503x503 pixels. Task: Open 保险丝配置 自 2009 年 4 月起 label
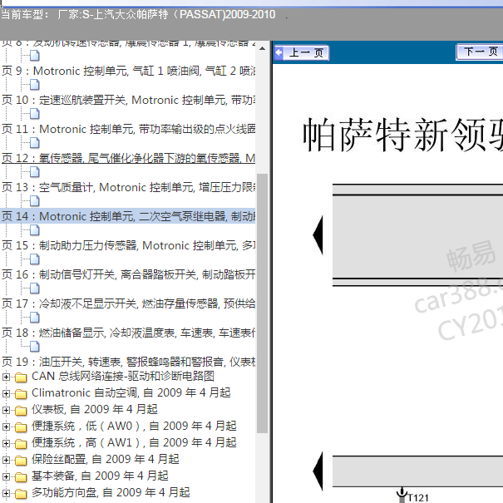coord(106,460)
